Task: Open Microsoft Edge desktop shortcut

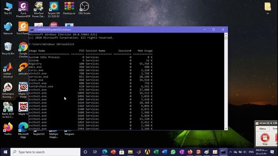Action: [23, 130]
